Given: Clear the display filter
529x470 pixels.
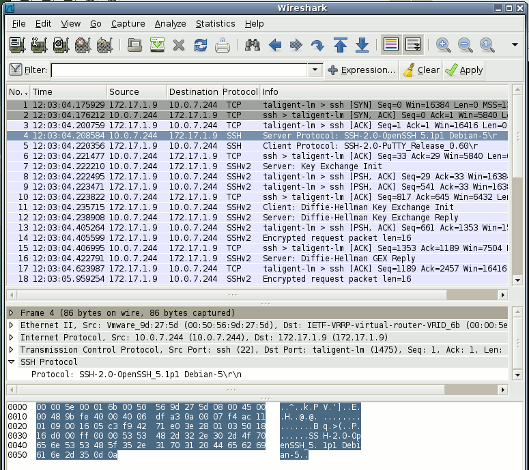Looking at the screenshot, I should coord(421,70).
